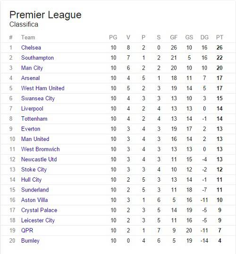Select Aston Villa in standings
This screenshot has height=254, width=236.
coord(34,200)
